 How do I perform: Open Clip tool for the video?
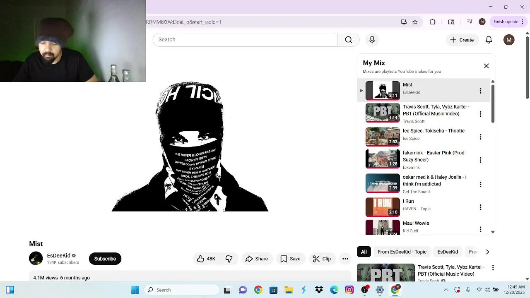click(322, 259)
